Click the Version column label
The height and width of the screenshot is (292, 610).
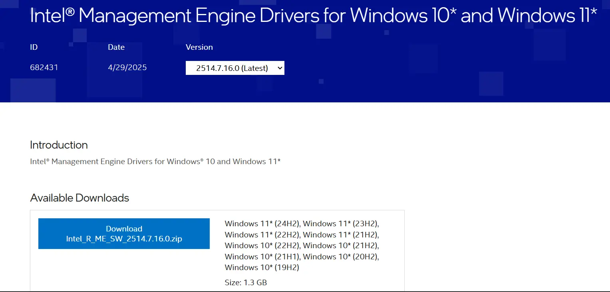(199, 47)
